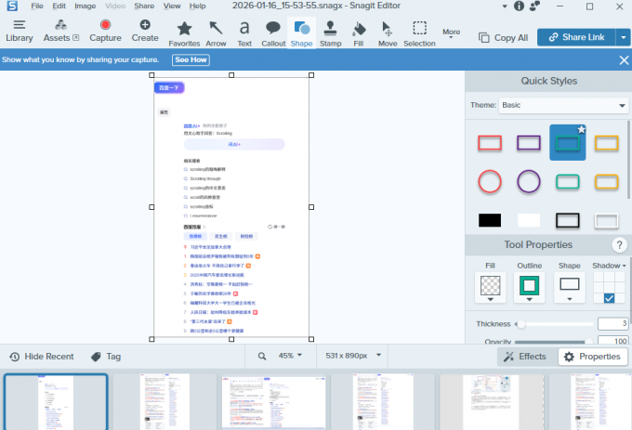This screenshot has height=430, width=632.
Task: Click the Thickness slider
Action: click(x=556, y=324)
